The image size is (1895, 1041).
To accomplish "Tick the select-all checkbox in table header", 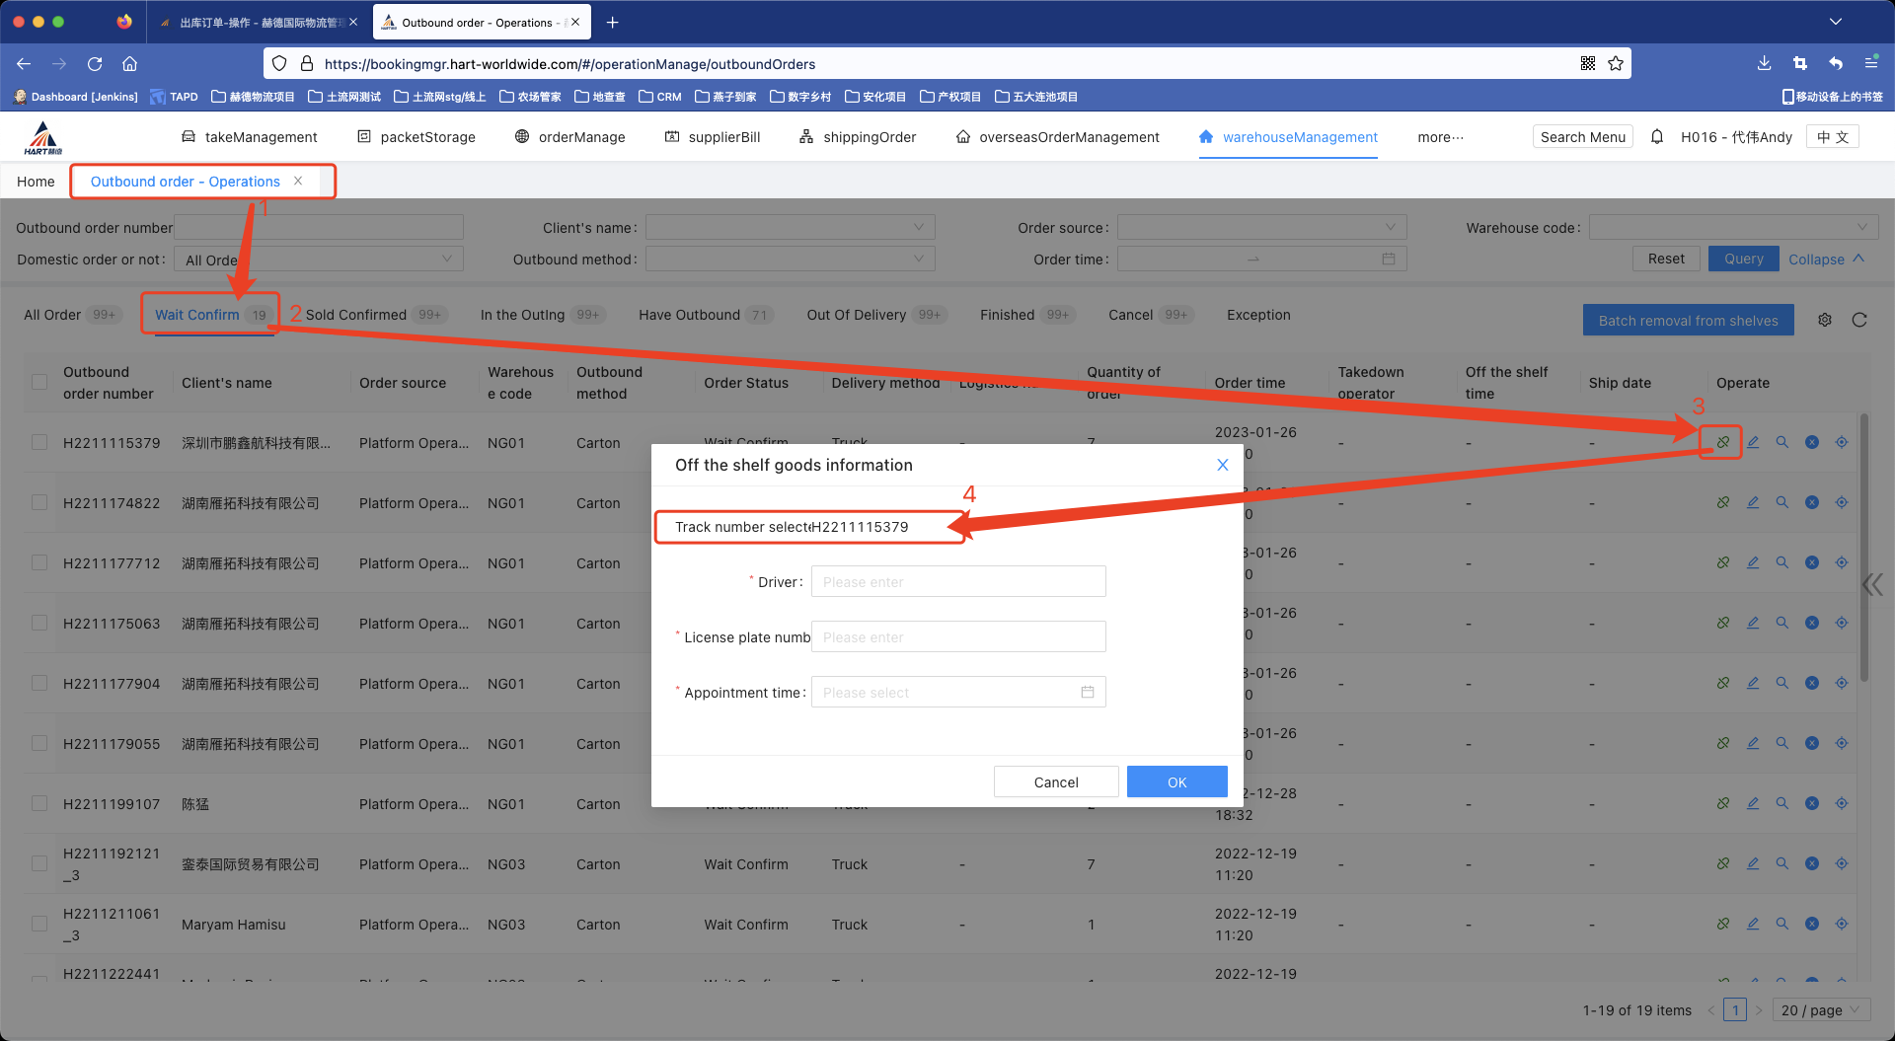I will [39, 382].
